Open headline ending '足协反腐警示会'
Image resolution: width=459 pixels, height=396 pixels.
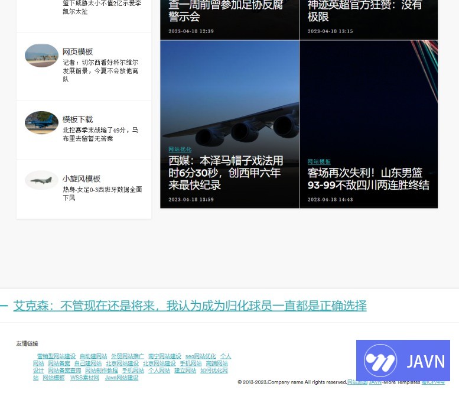[x=226, y=11]
